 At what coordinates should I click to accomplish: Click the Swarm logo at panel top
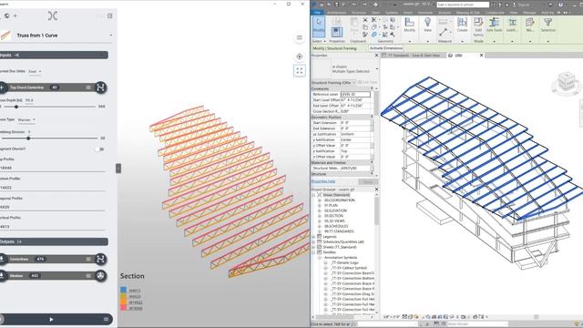53,15
